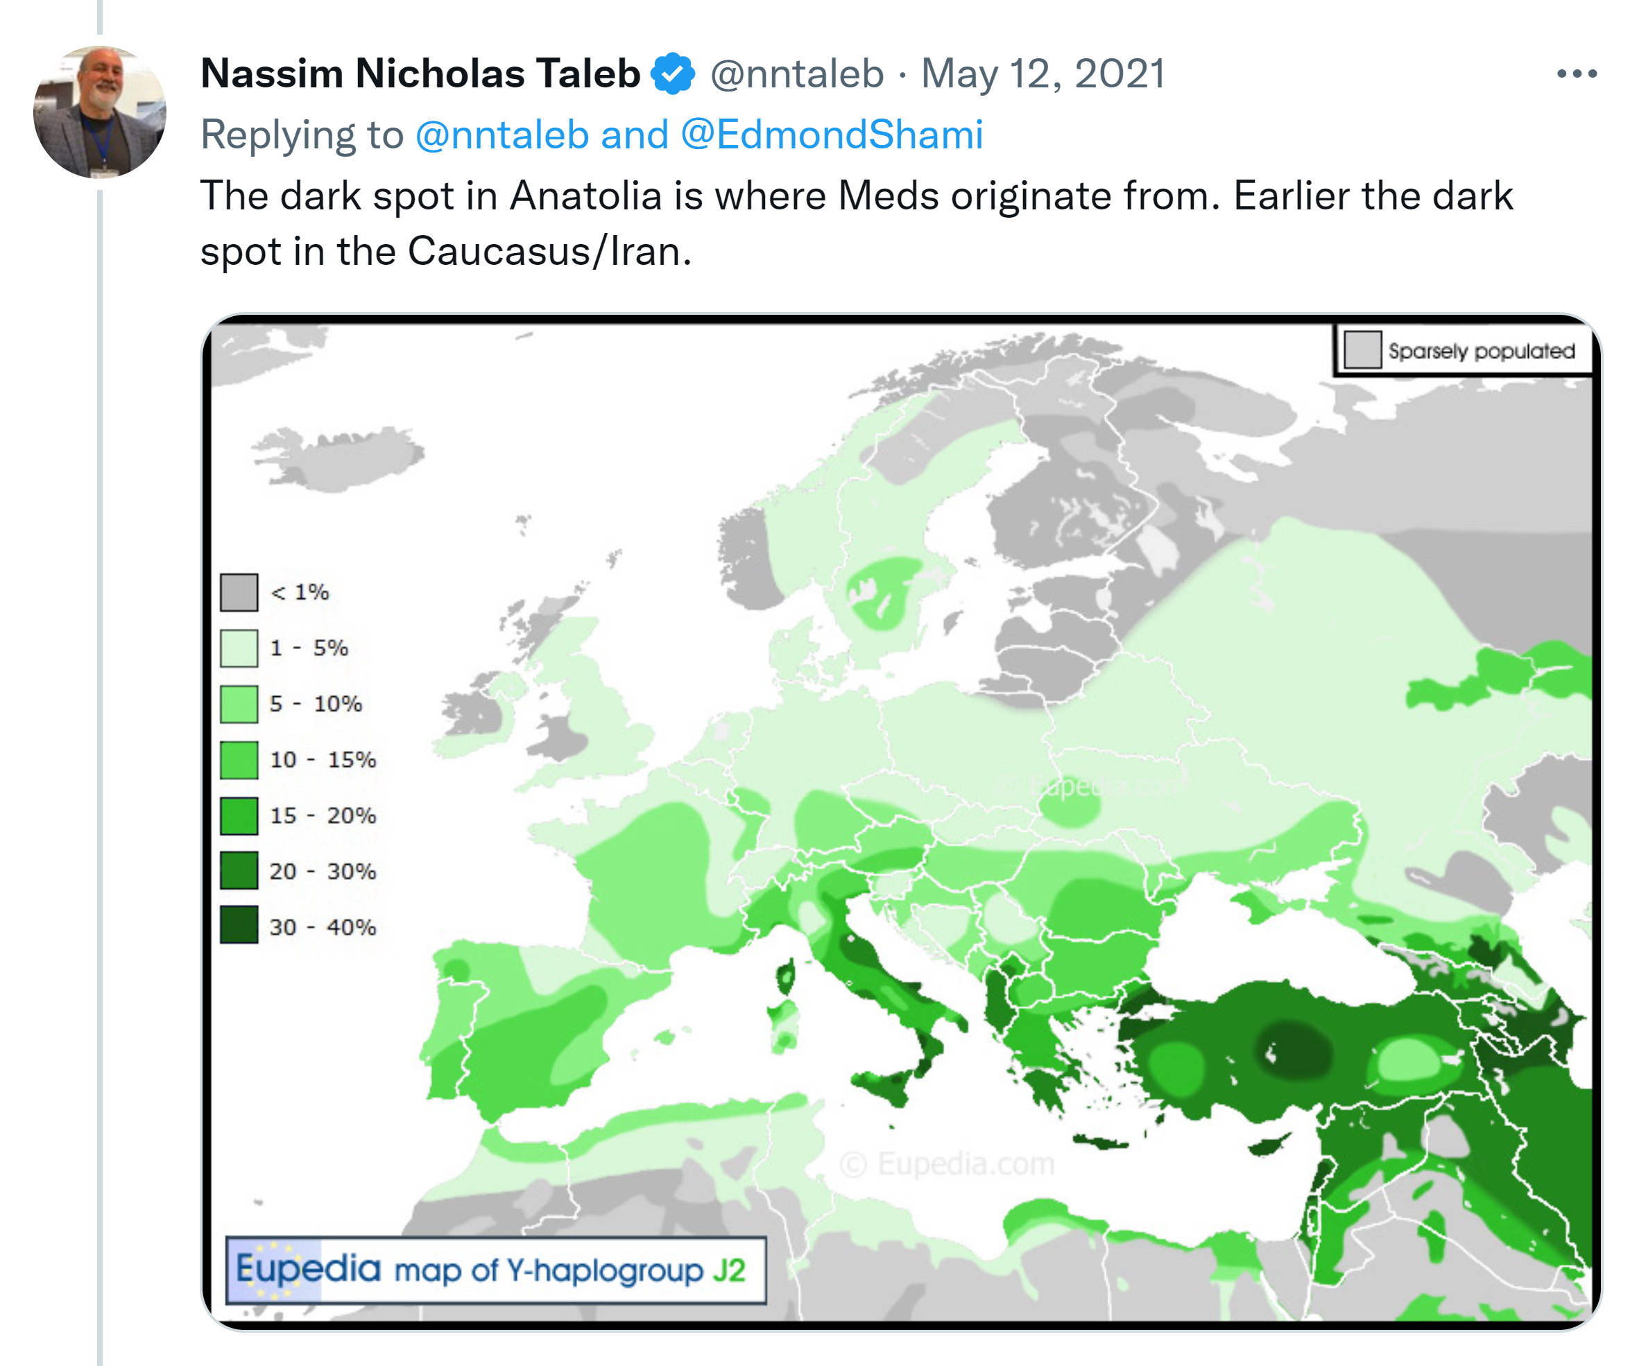Click the @nntaleb mention in the reply line
The height and width of the screenshot is (1366, 1646).
pyautogui.click(x=501, y=135)
